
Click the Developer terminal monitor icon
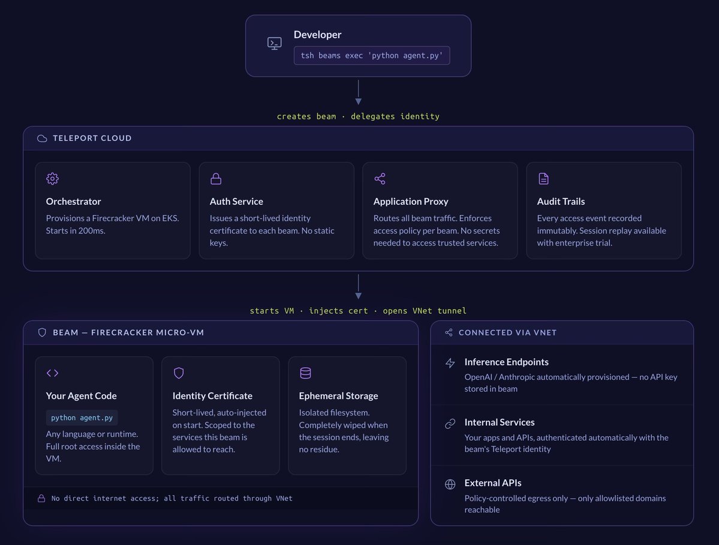(x=274, y=44)
